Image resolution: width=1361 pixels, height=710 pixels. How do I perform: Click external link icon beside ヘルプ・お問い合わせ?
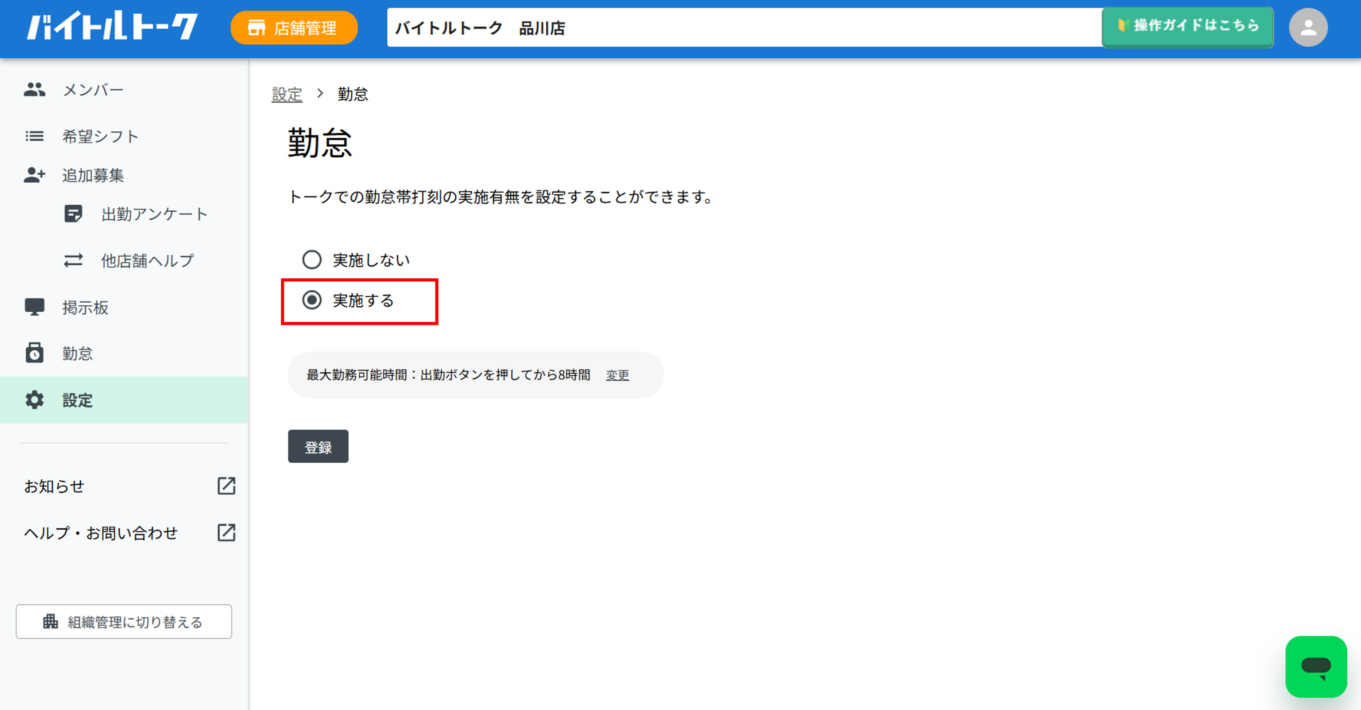pyautogui.click(x=226, y=533)
